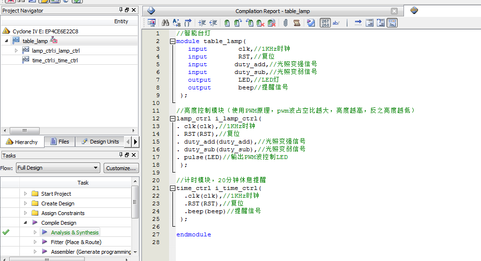Open the insert template scroll icon

[296, 23]
